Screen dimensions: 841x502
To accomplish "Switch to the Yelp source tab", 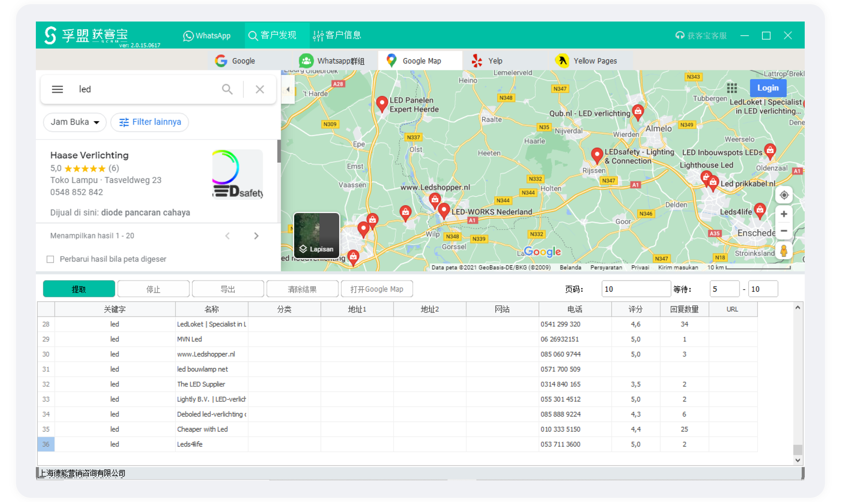I will [488, 60].
